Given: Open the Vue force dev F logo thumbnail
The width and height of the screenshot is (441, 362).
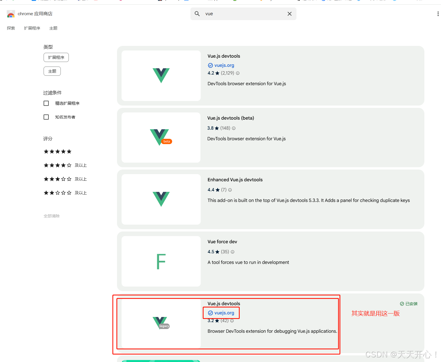Looking at the screenshot, I should click(x=161, y=261).
